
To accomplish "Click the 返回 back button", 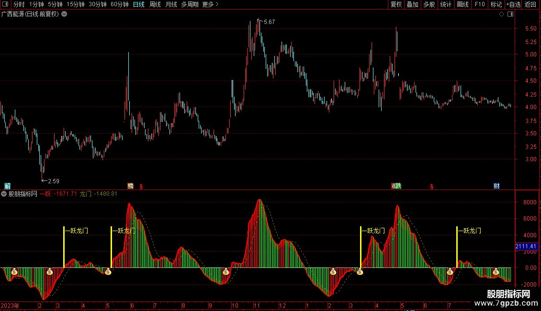I will 530,4.
